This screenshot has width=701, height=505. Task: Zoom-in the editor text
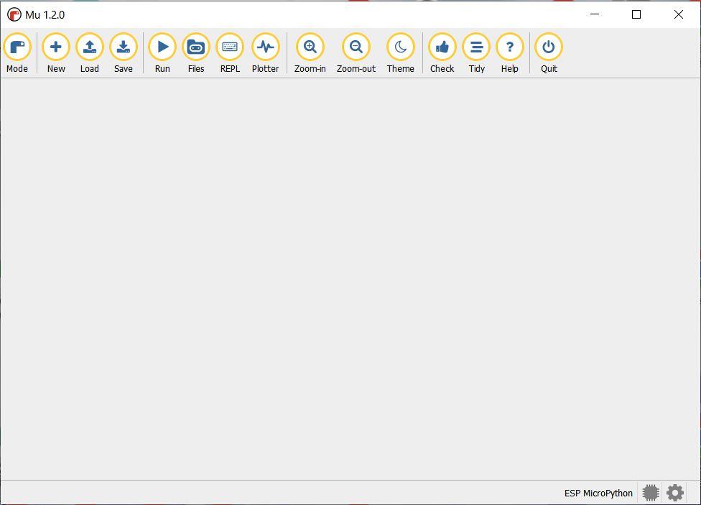point(310,52)
